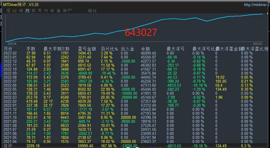Select the 2022.11 month row cell
Image resolution: width=270 pixels, height=148 pixels.
(x=10, y=65)
